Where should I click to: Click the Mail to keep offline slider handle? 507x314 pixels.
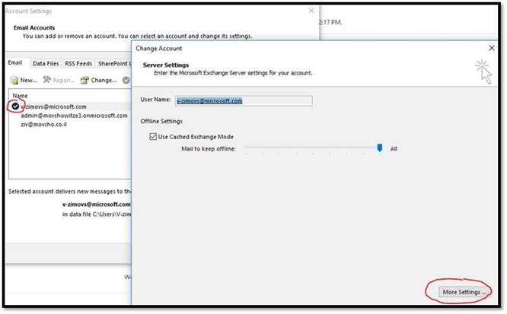tap(380, 148)
